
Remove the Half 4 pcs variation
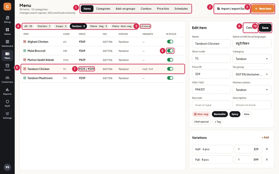pyautogui.click(x=267, y=149)
